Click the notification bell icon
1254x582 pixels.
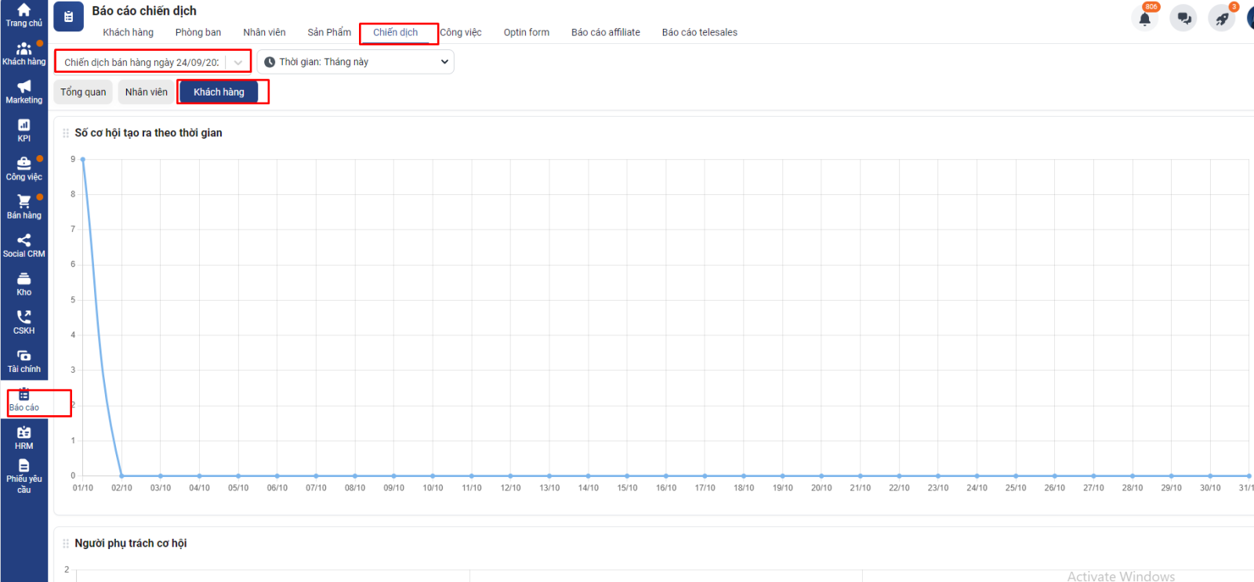click(1144, 18)
